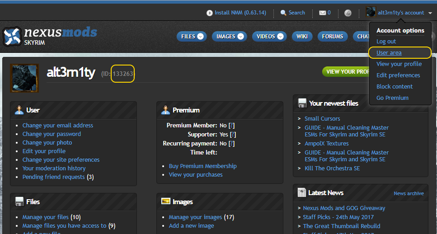Click the User panel person icon
The height and width of the screenshot is (234, 437).
pos(19,110)
